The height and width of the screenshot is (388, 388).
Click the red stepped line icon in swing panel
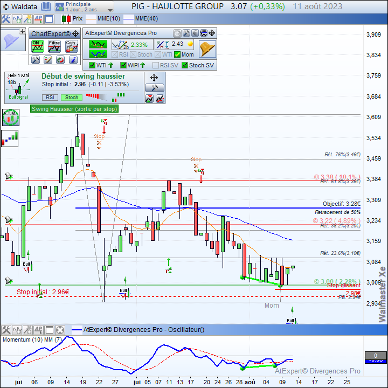coord(160,99)
